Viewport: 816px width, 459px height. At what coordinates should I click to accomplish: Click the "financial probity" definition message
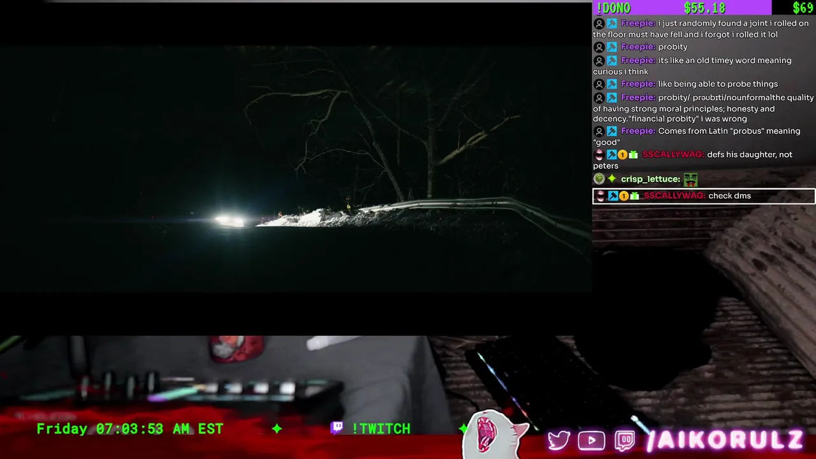(704, 108)
